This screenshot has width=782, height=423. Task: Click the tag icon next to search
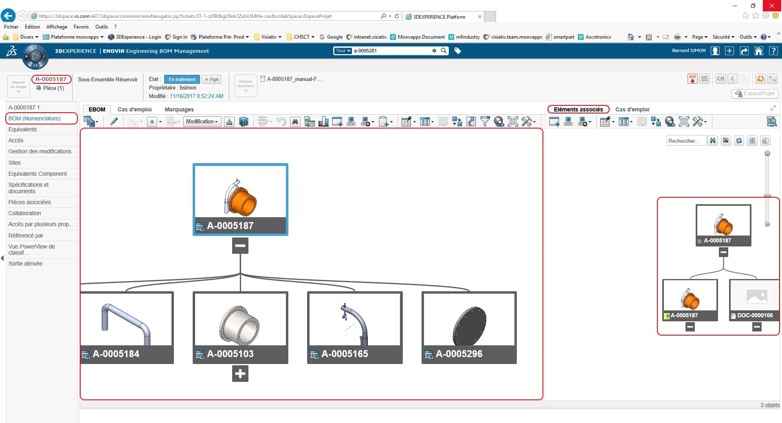pyautogui.click(x=457, y=51)
